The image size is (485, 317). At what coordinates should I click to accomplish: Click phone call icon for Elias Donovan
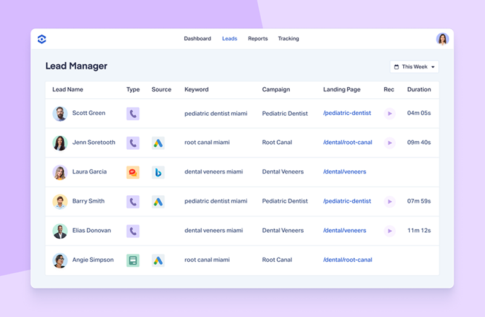[133, 231]
